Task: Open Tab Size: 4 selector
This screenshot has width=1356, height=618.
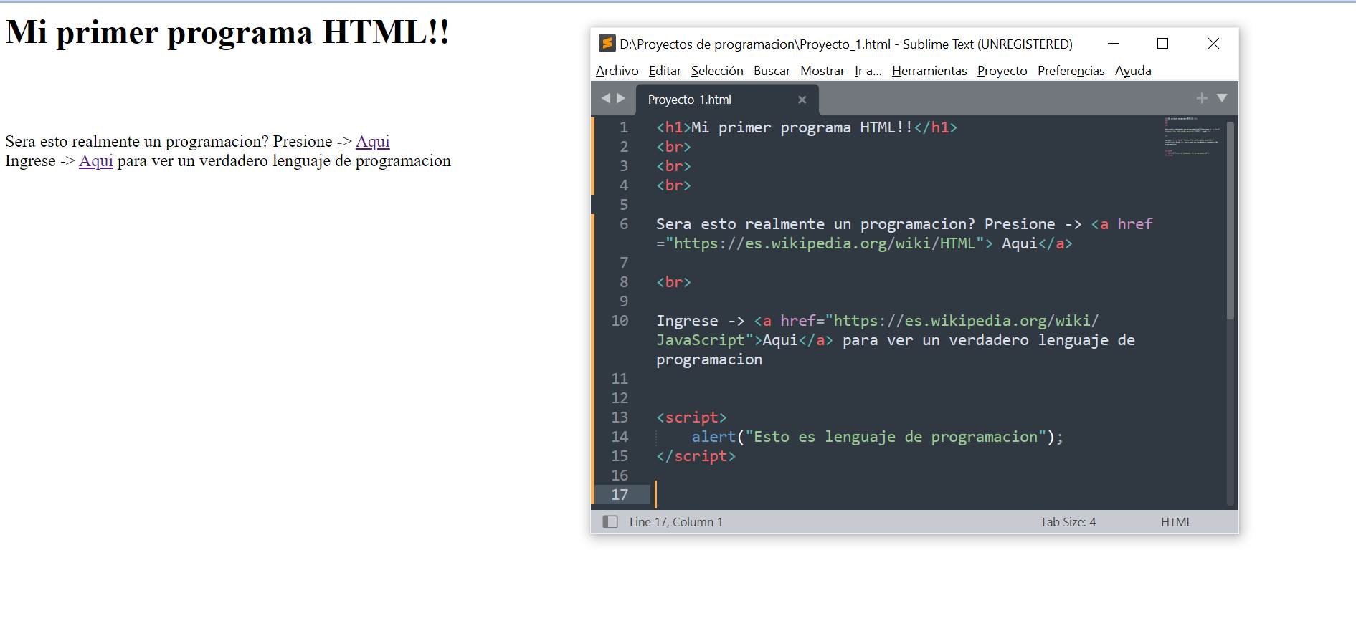Action: [1068, 522]
